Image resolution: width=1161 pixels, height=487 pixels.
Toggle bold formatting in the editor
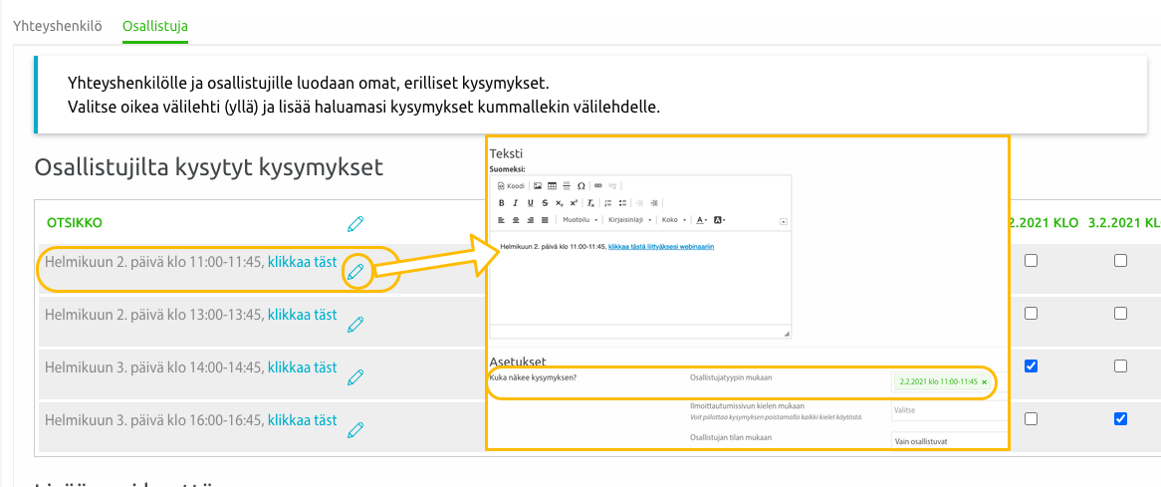[x=501, y=203]
